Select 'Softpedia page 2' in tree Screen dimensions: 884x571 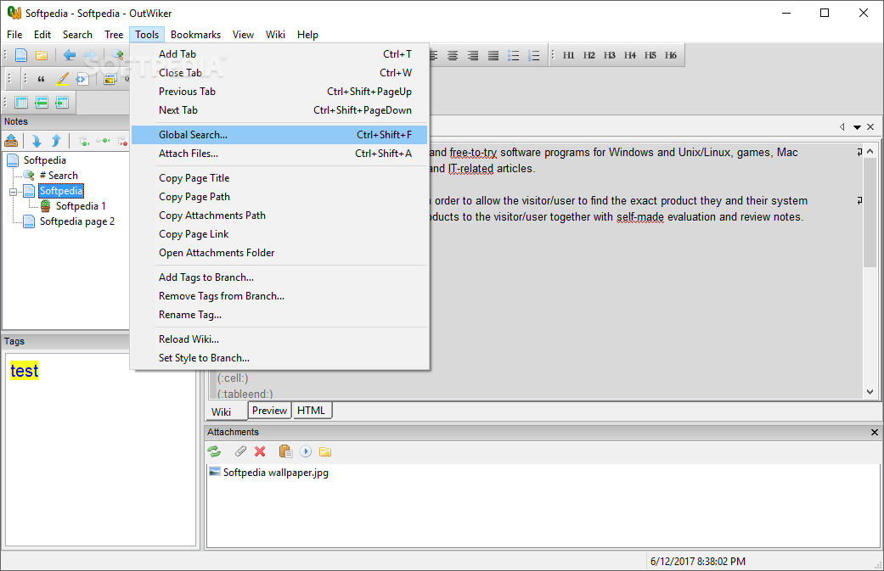[x=77, y=221]
